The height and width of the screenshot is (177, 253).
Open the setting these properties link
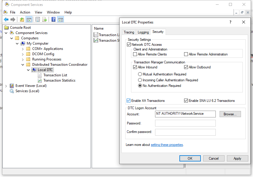click(x=167, y=145)
